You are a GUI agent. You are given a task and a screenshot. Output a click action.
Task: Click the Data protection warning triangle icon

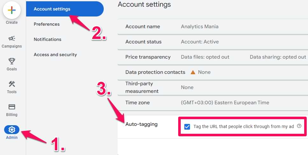pyautogui.click(x=193, y=72)
